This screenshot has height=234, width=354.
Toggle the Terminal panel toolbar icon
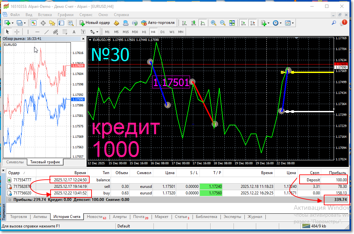[x=61, y=23]
